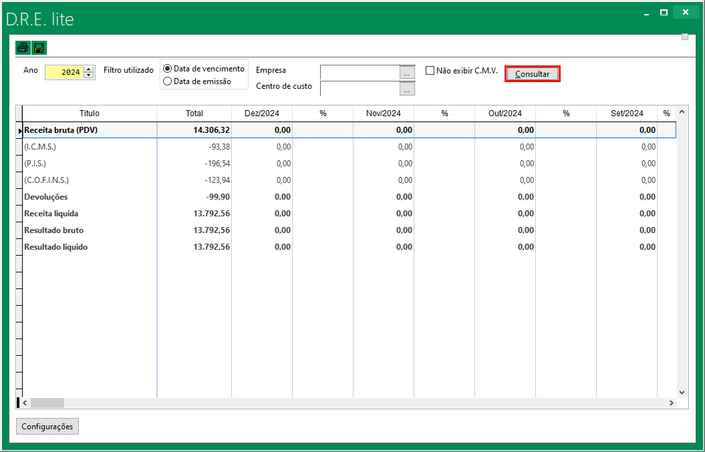Screen dimensions: 705x452
Task: Select the Data de vencimento filter option
Action: pyautogui.click(x=168, y=69)
